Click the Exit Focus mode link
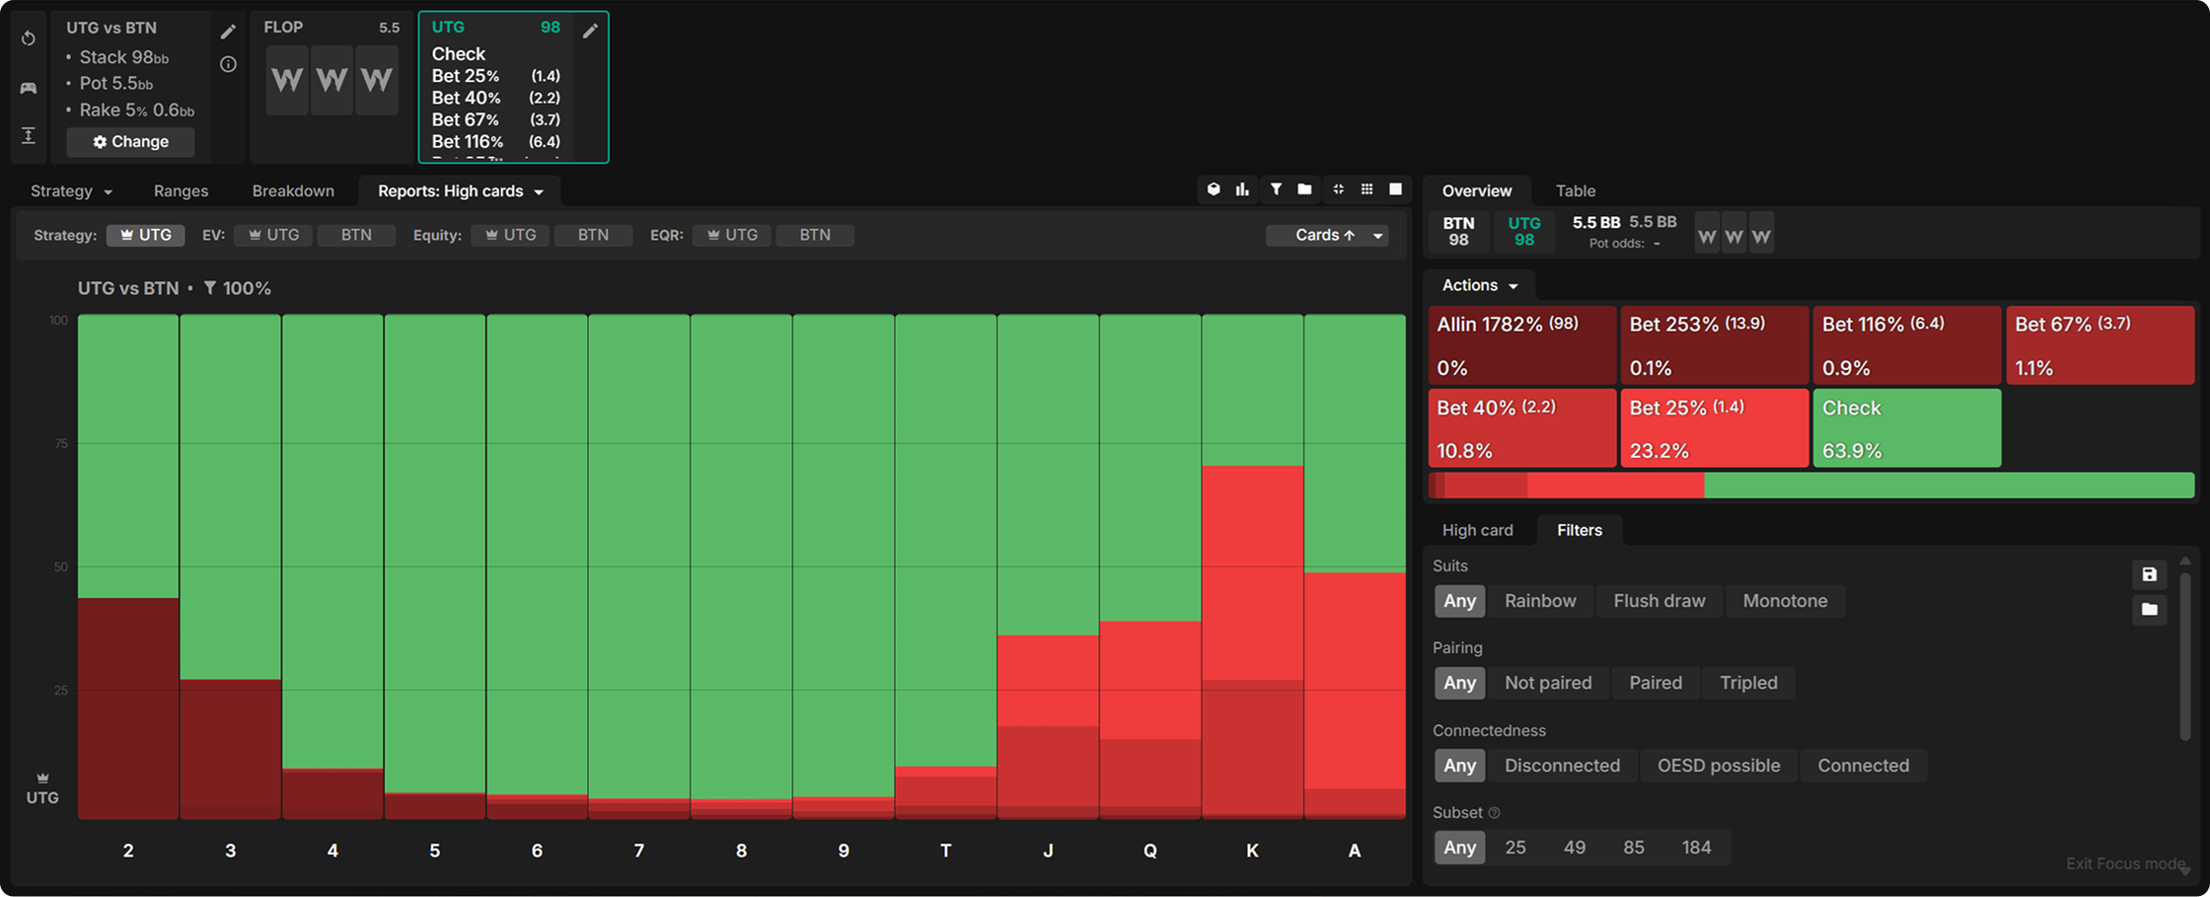Viewport: 2210px width, 897px height. coord(2125,863)
